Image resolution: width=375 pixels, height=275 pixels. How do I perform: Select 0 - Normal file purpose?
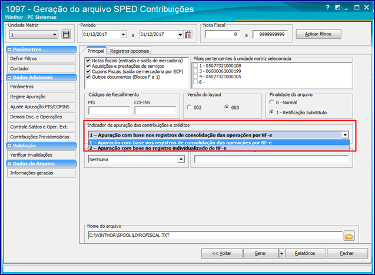tap(271, 102)
